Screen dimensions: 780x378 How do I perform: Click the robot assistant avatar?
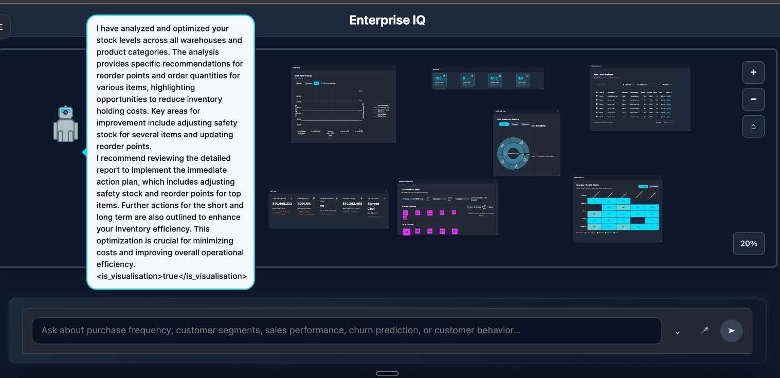[x=65, y=124]
